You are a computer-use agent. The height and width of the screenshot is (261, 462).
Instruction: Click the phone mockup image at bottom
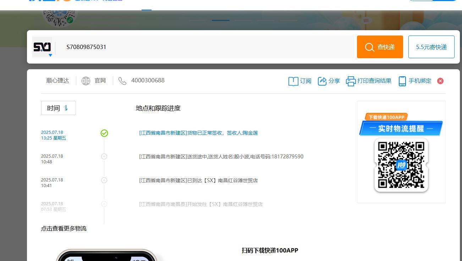106,255
